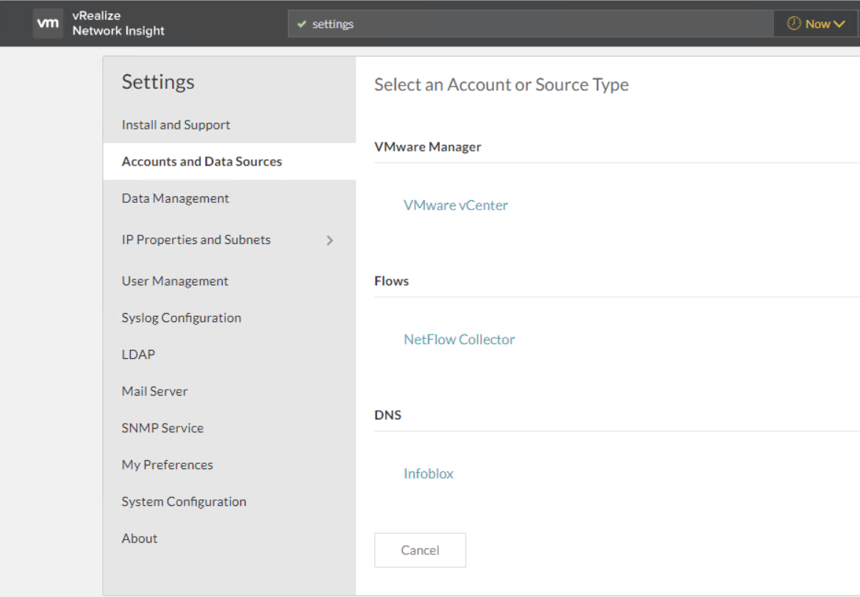Choose VMware vCenter source type
The height and width of the screenshot is (597, 860).
click(456, 205)
